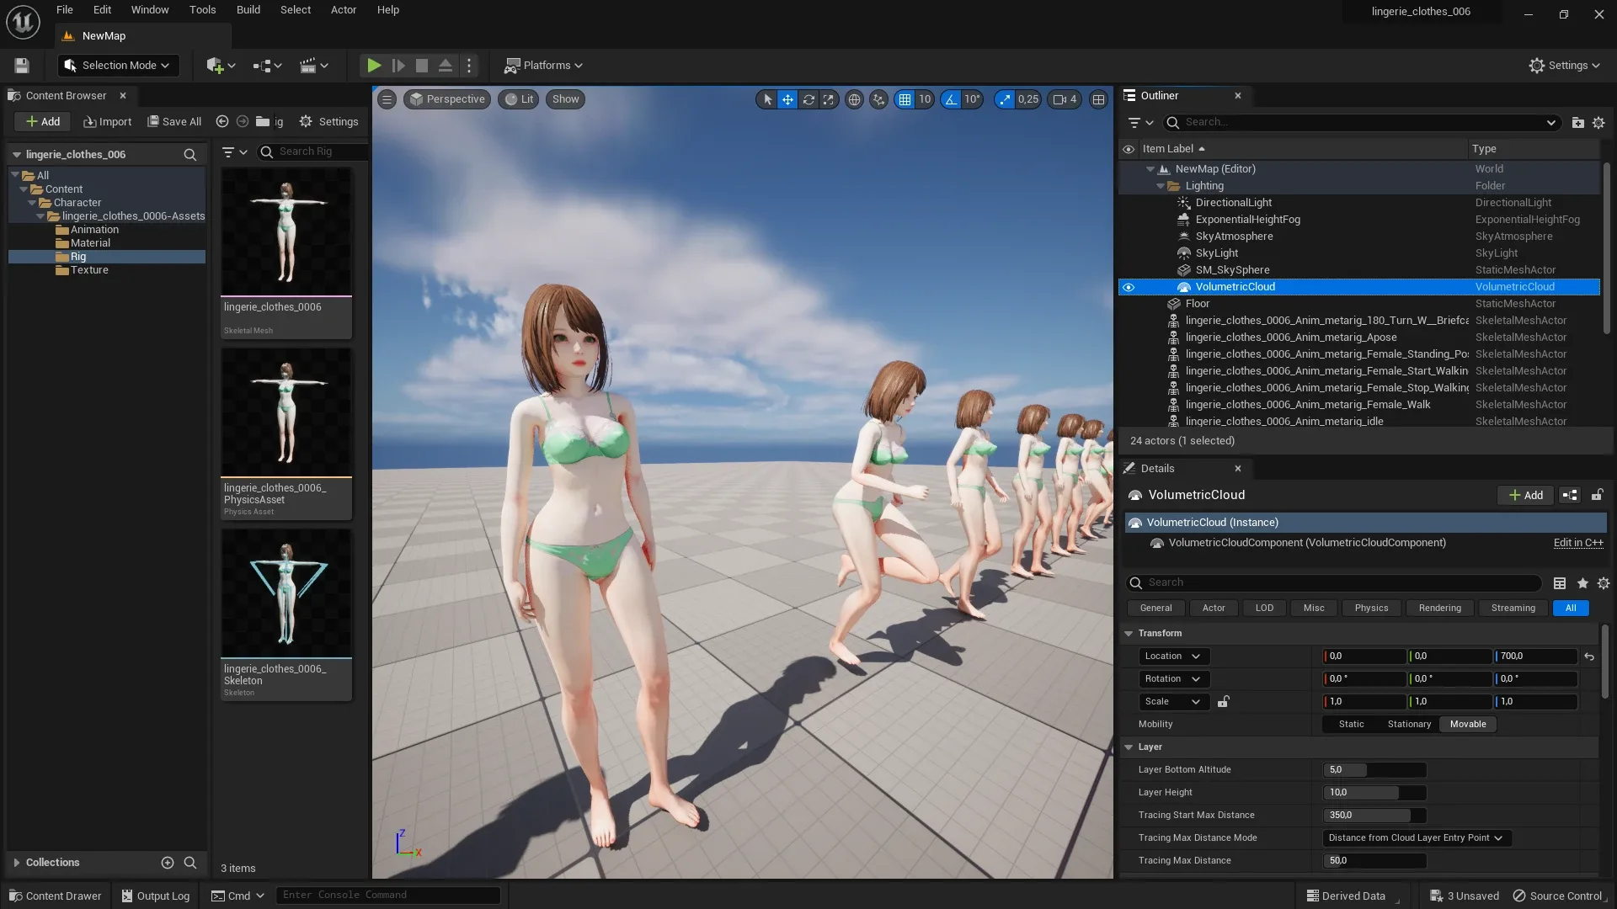
Task: Open the Perspective viewport options
Action: coord(447,98)
